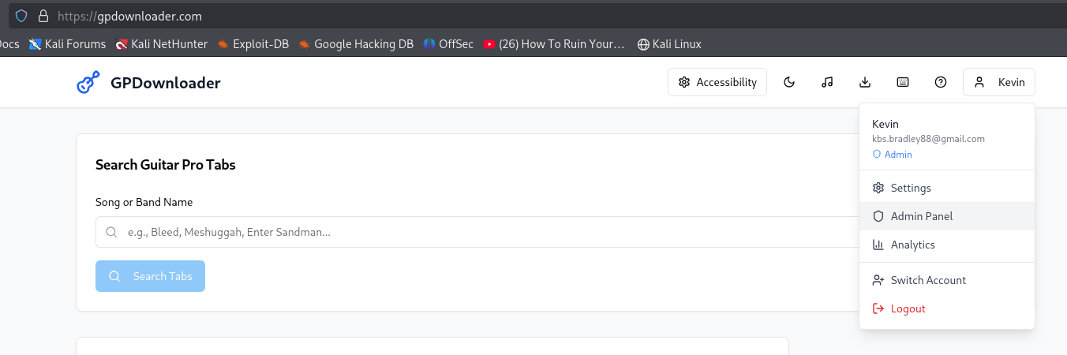Click the music note icon in header

click(826, 83)
